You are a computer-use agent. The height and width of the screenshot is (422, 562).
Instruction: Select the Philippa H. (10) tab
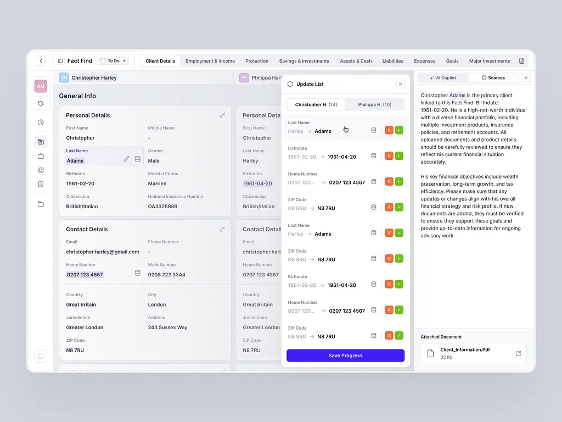374,104
